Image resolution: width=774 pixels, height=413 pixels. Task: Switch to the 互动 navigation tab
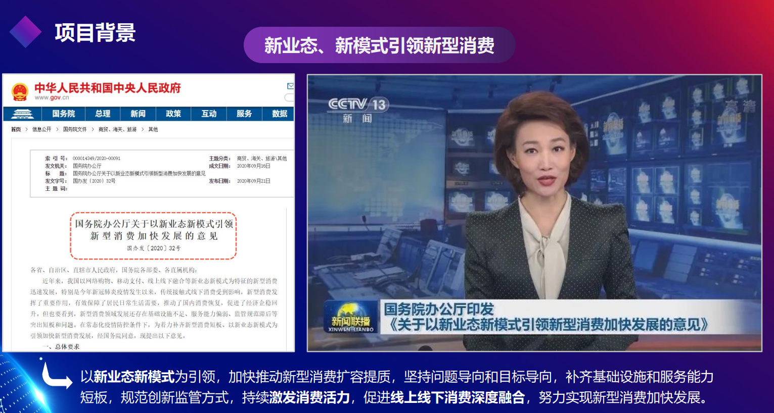coord(209,114)
